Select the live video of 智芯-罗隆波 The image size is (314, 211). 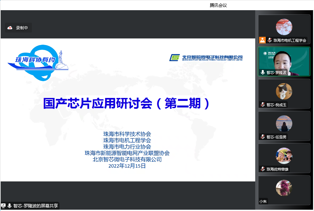coord(284,61)
